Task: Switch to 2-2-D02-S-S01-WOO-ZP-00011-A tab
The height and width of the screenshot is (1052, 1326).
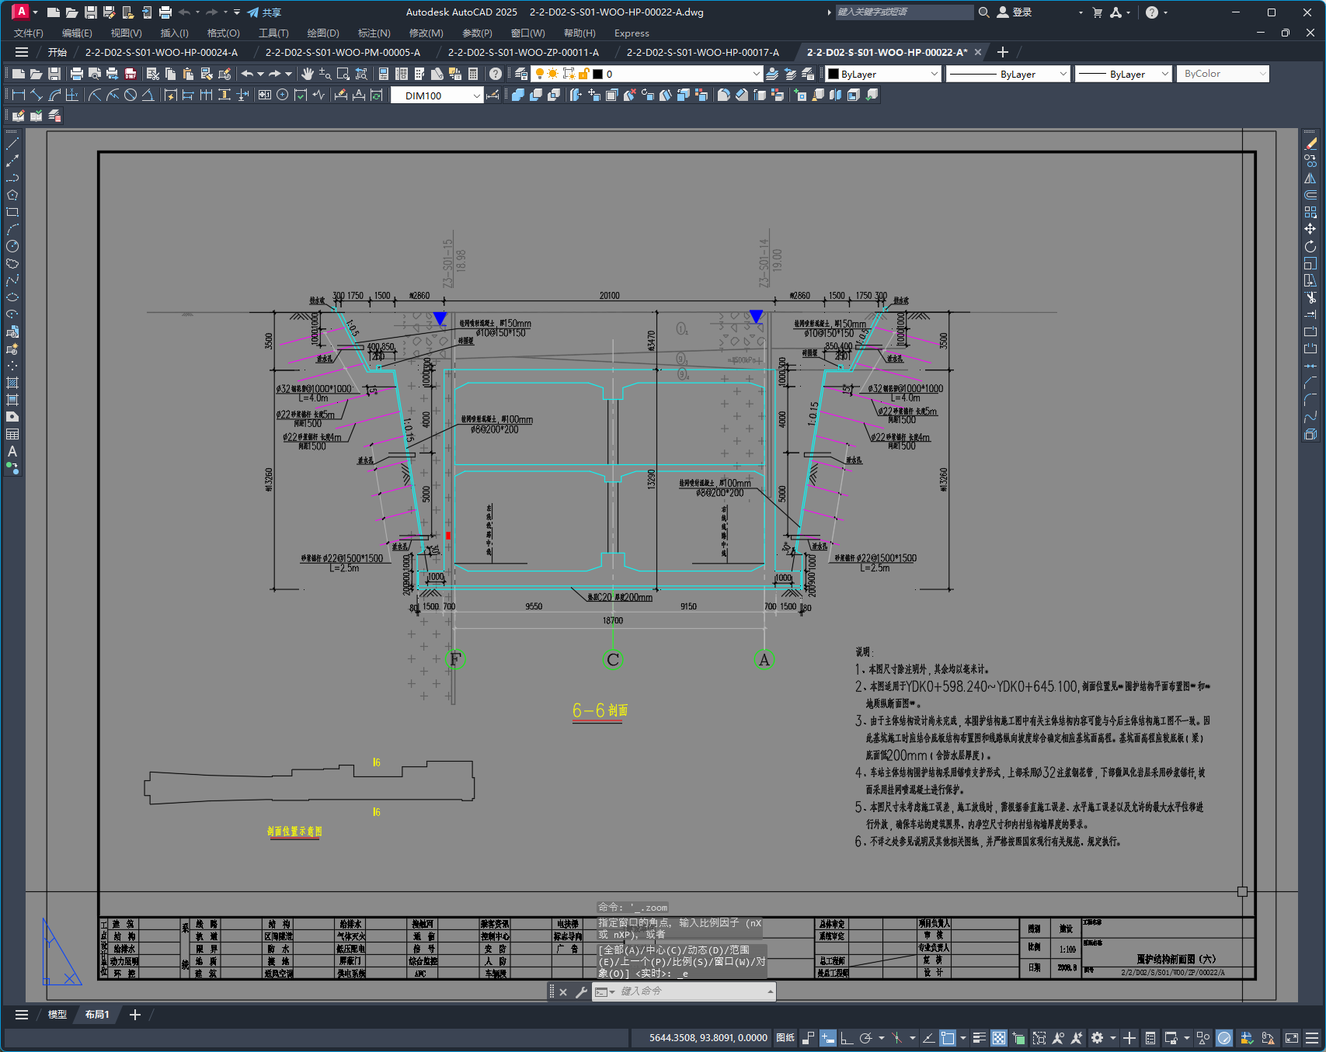Action: pos(524,53)
